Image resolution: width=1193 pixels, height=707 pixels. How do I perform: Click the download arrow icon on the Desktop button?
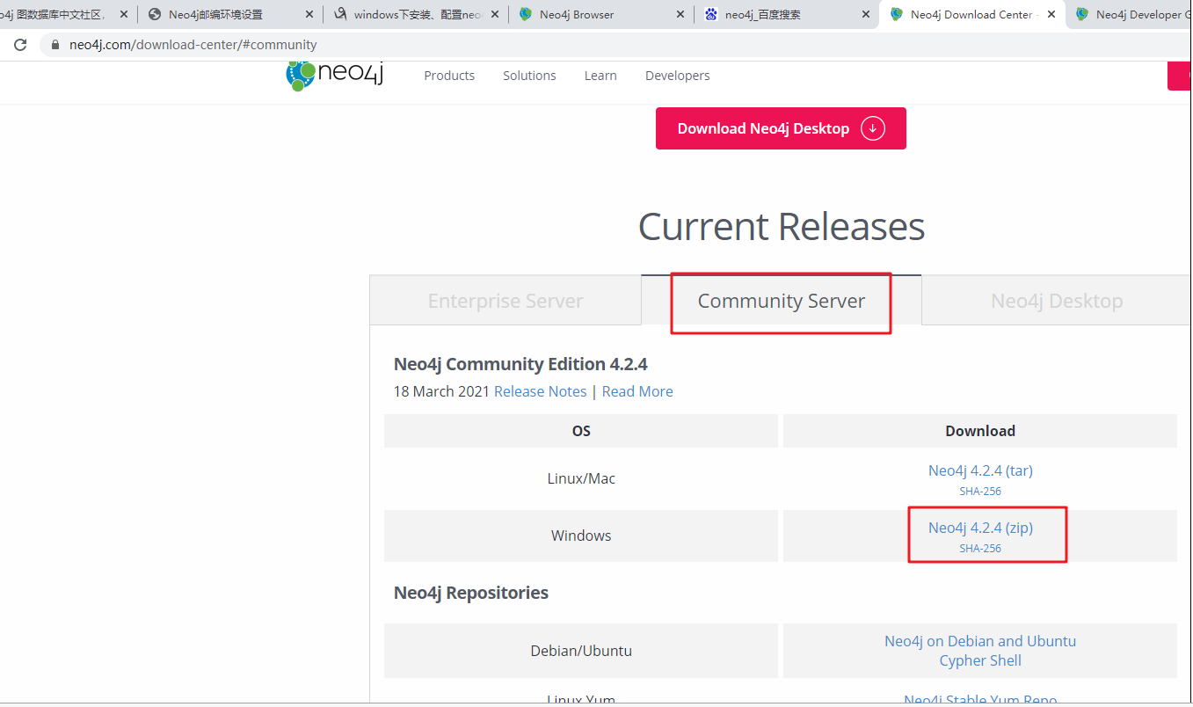pyautogui.click(x=872, y=128)
